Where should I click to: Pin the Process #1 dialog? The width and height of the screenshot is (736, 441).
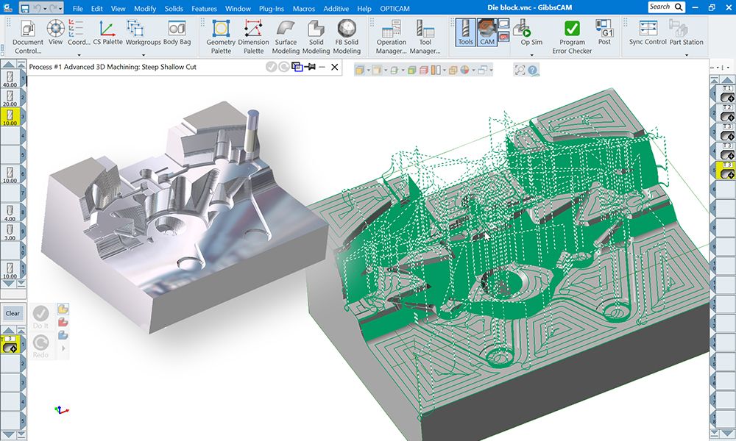311,67
